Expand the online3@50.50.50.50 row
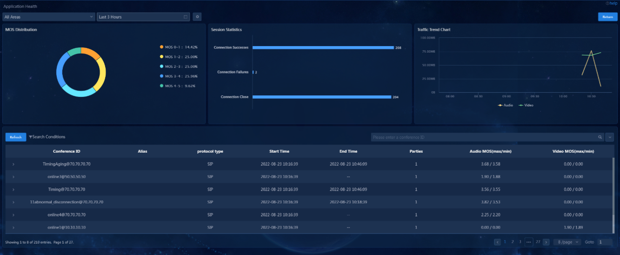Screen dimensions: 620x255 click(13, 177)
